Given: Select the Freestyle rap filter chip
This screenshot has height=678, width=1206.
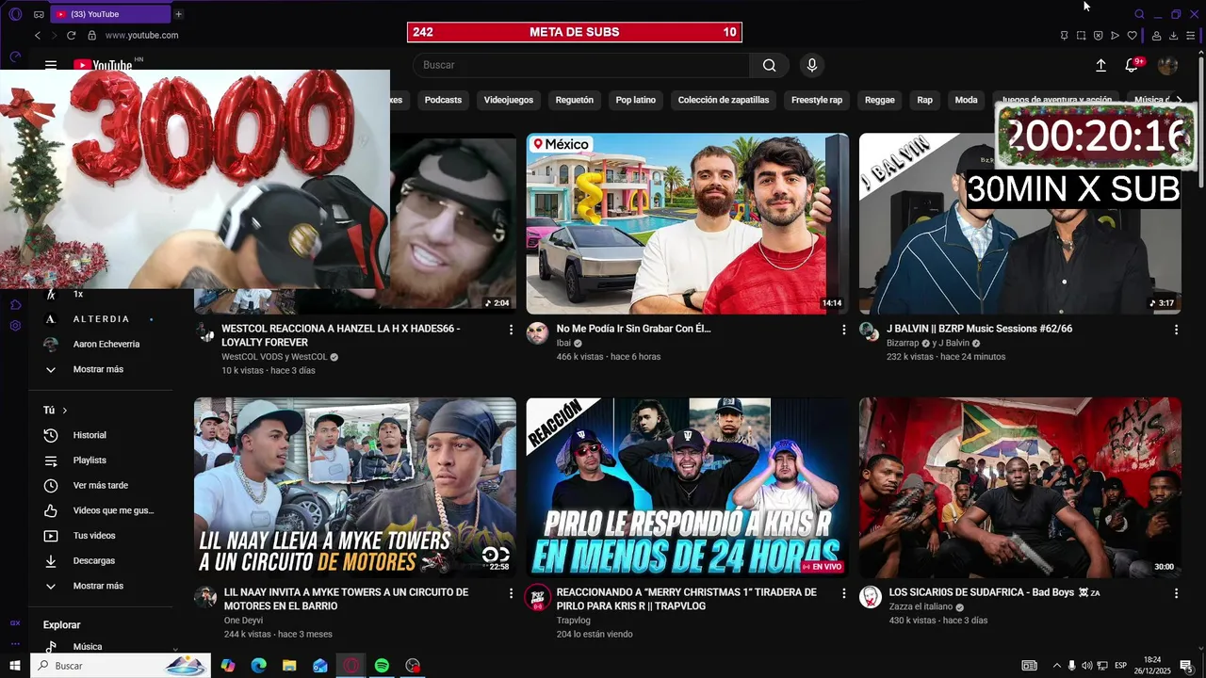Looking at the screenshot, I should tap(817, 100).
